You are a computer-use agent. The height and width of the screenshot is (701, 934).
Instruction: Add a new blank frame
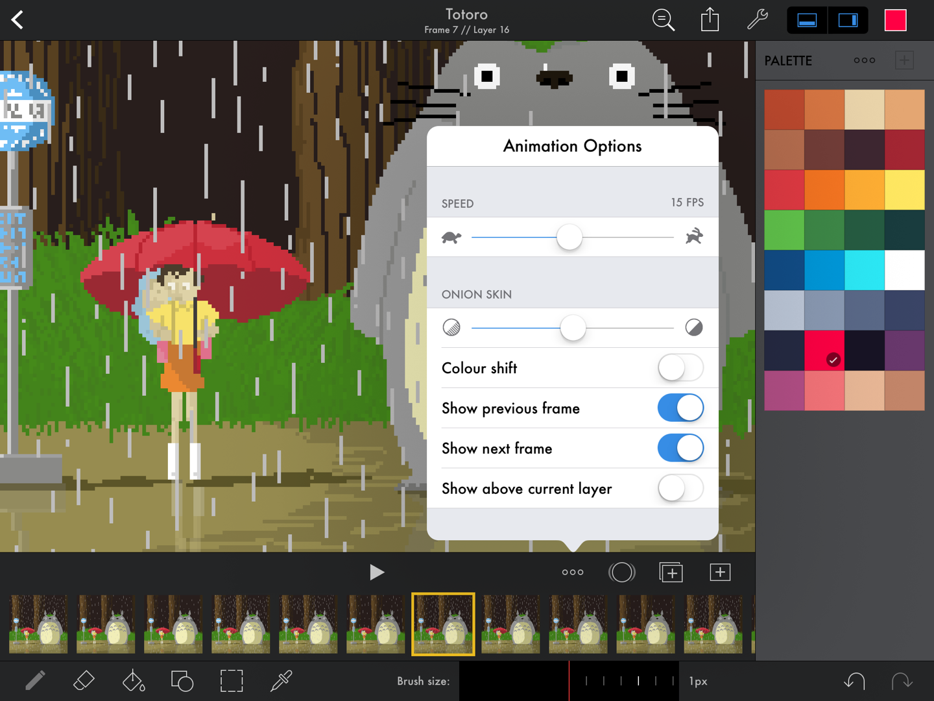click(x=720, y=572)
